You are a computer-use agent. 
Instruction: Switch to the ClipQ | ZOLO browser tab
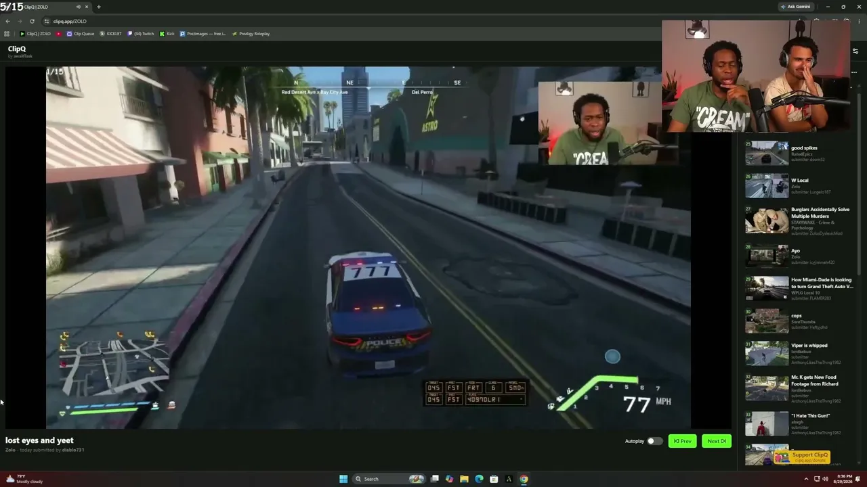(x=47, y=7)
